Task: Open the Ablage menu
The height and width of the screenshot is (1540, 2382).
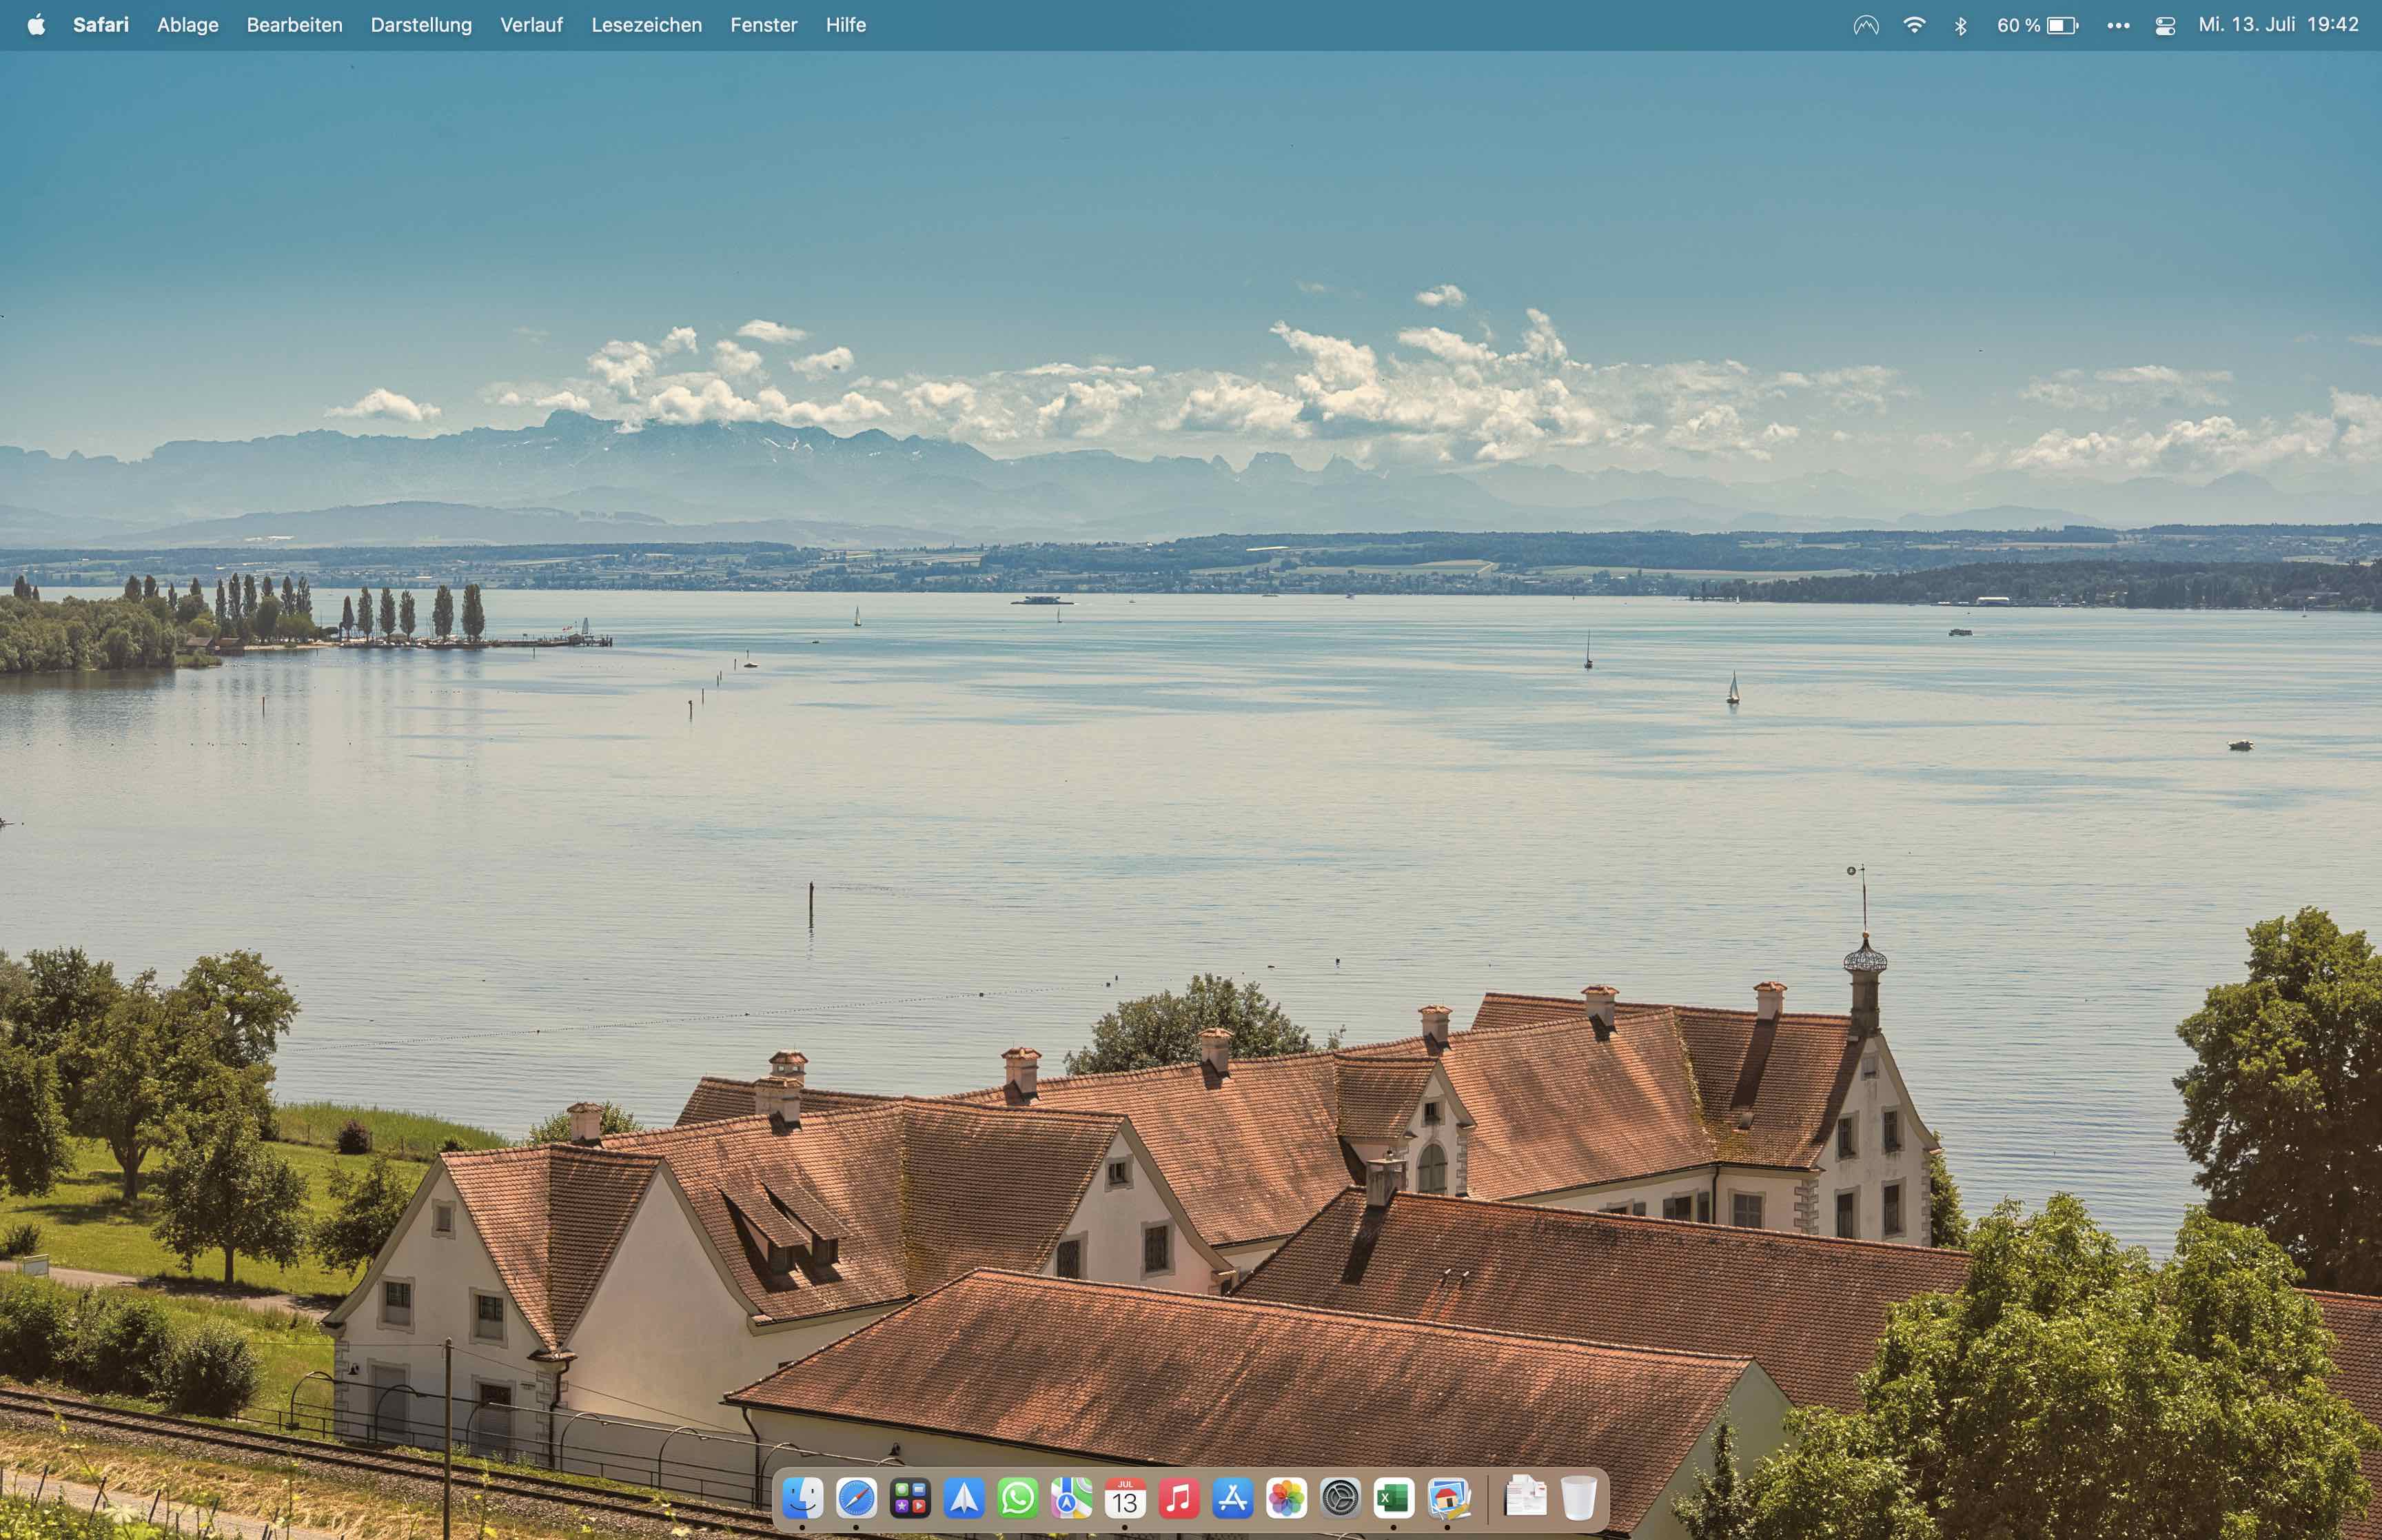Action: (x=188, y=25)
